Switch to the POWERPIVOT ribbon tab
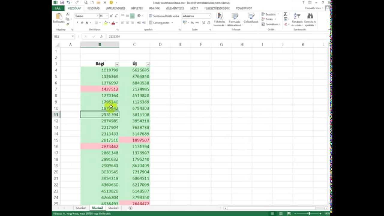The width and height of the screenshot is (384, 216). pos(244,8)
